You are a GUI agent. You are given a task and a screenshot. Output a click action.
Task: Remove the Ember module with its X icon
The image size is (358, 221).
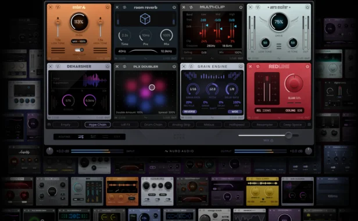point(51,7)
